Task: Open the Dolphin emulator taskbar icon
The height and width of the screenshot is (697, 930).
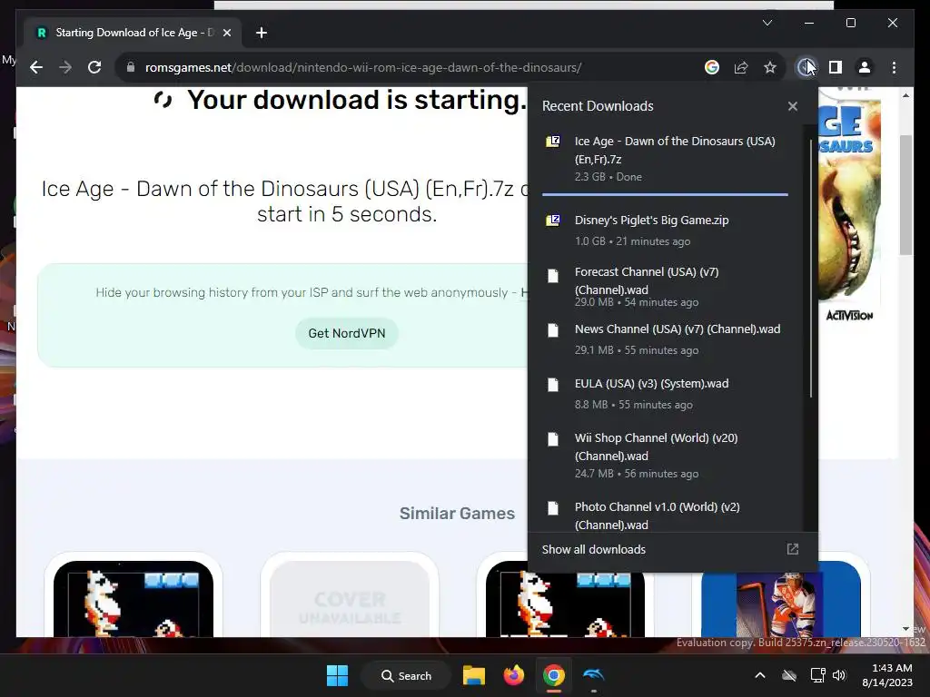Action: pyautogui.click(x=593, y=675)
